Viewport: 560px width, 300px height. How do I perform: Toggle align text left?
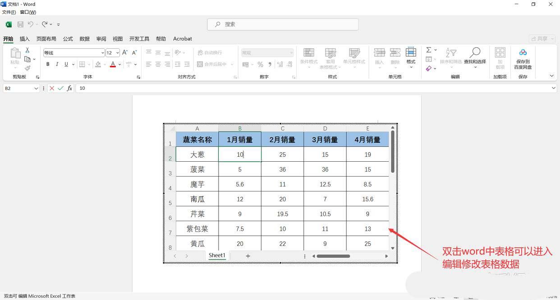[x=148, y=64]
